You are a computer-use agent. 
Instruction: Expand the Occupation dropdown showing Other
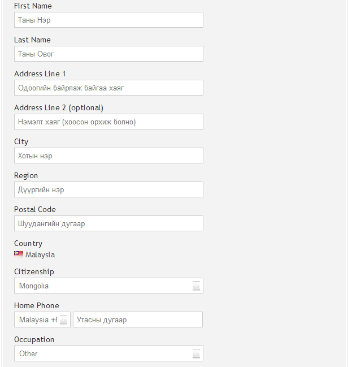102,354
